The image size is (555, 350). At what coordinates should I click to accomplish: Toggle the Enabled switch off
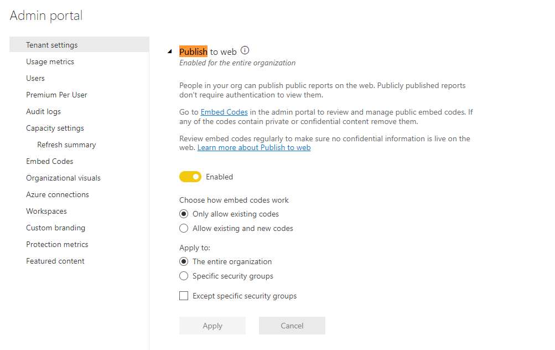(190, 177)
